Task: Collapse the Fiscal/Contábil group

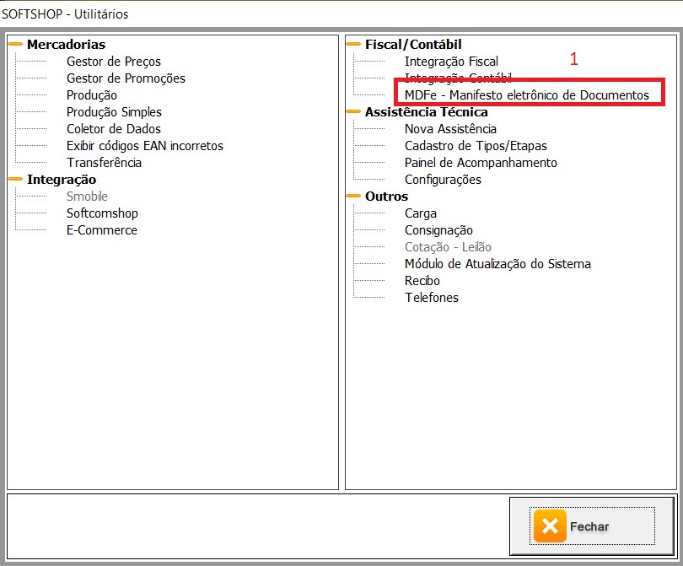Action: coord(354,45)
